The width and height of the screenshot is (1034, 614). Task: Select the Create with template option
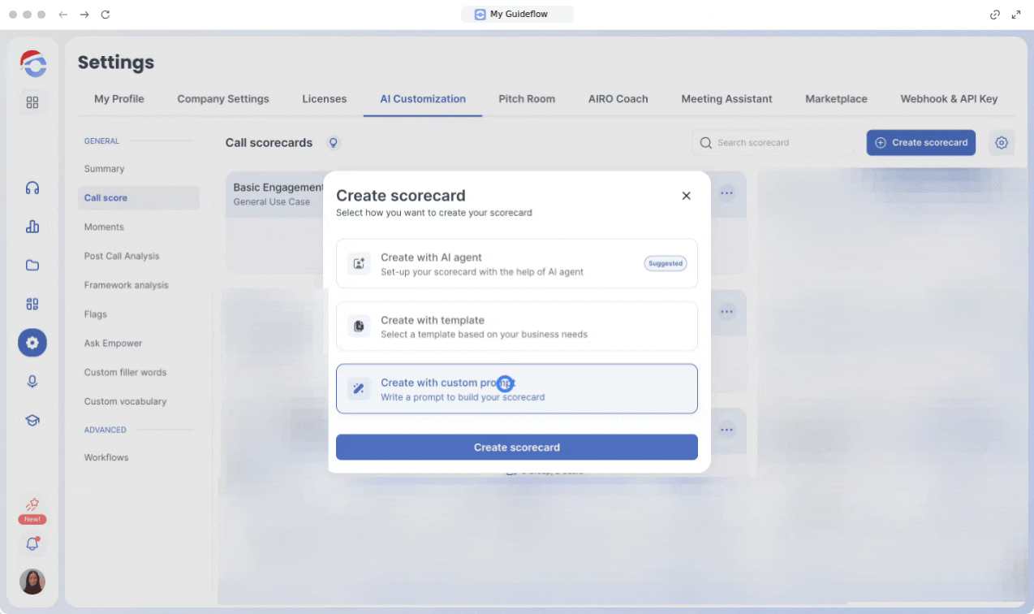[x=516, y=326]
